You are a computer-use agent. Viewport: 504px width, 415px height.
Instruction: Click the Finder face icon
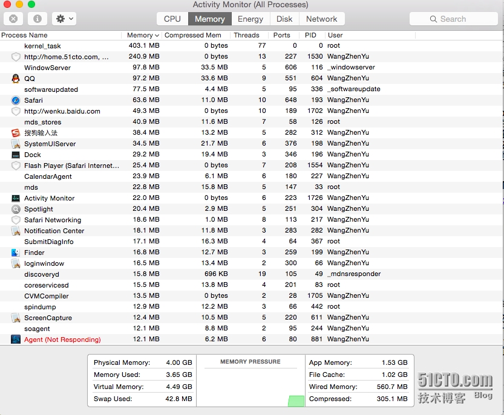pyautogui.click(x=16, y=253)
